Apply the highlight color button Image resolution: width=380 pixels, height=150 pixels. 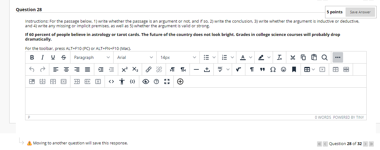coord(262,57)
